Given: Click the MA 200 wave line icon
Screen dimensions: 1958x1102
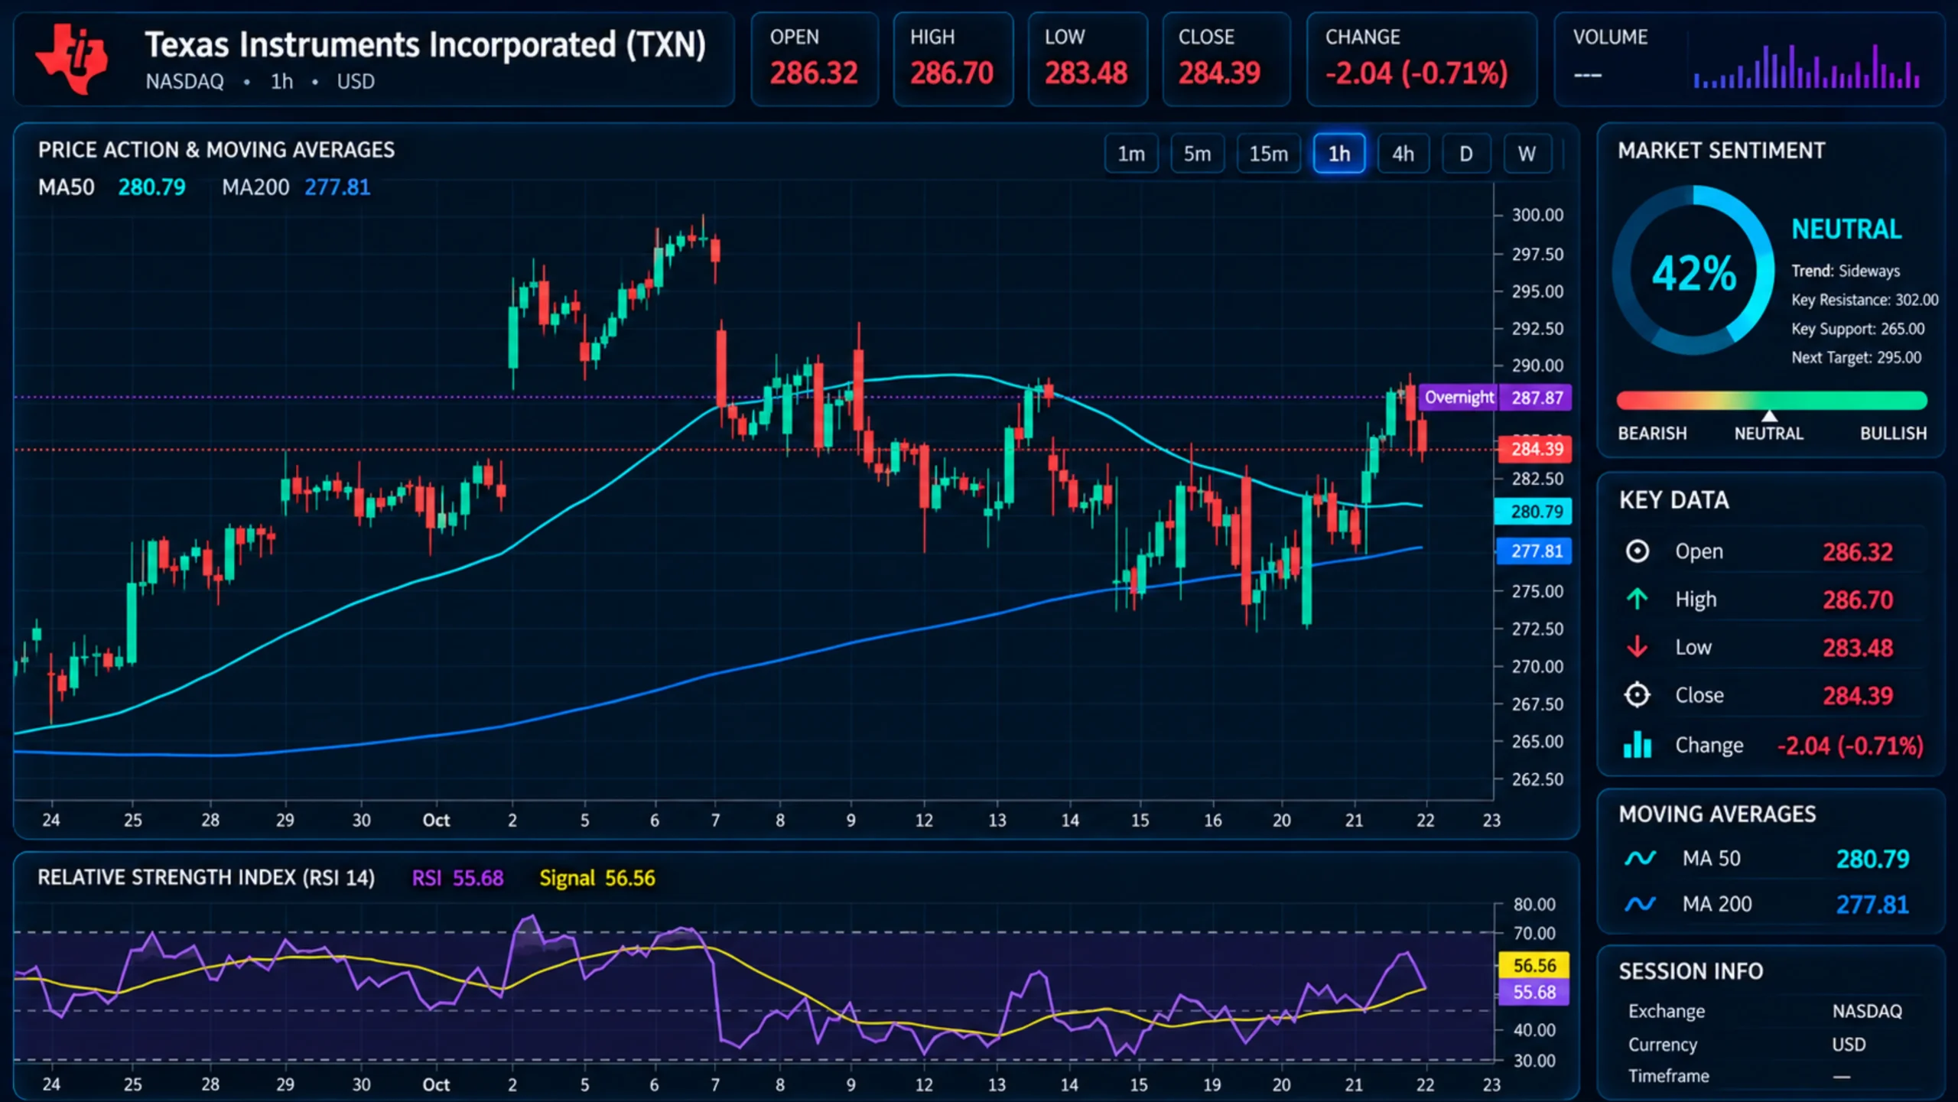Looking at the screenshot, I should [1640, 904].
